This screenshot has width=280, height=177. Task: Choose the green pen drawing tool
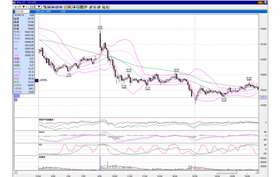pyautogui.click(x=91, y=7)
